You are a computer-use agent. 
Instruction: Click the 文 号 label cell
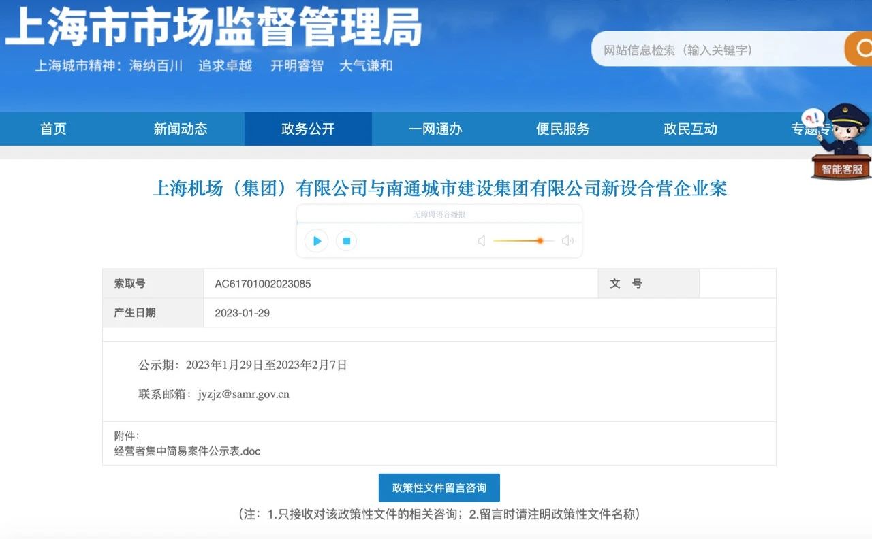(x=649, y=284)
